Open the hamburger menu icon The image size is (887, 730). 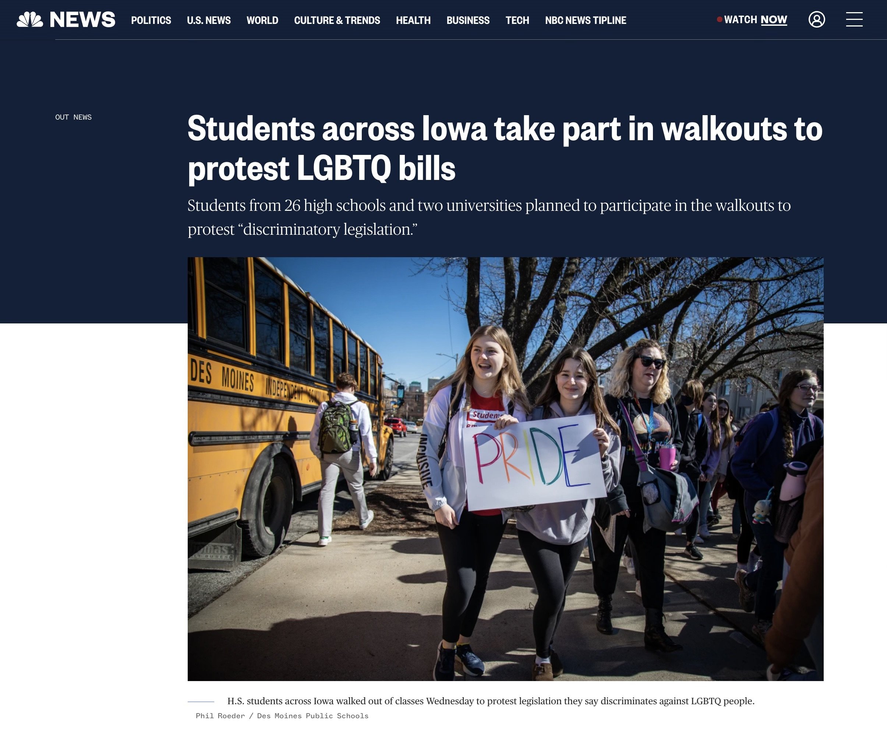tap(854, 20)
